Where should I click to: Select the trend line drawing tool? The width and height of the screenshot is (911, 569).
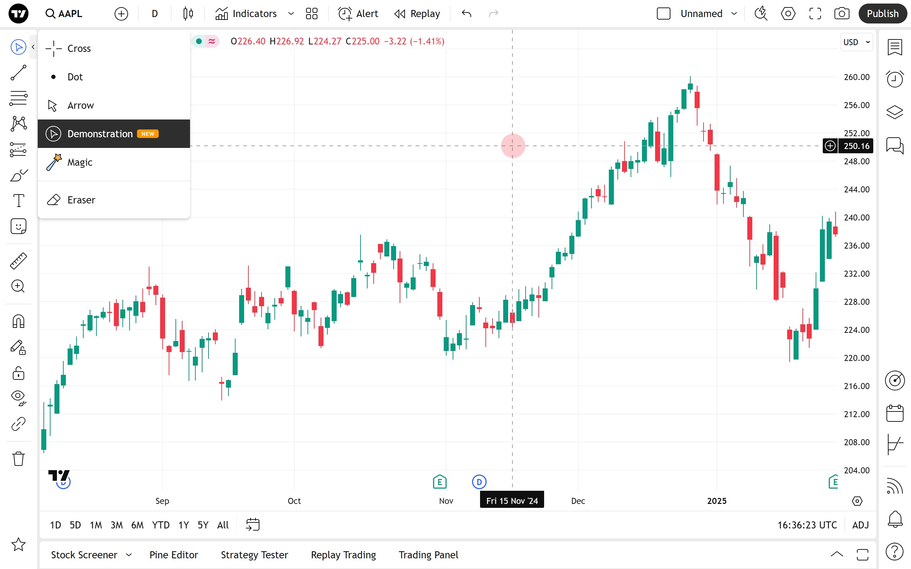click(18, 73)
